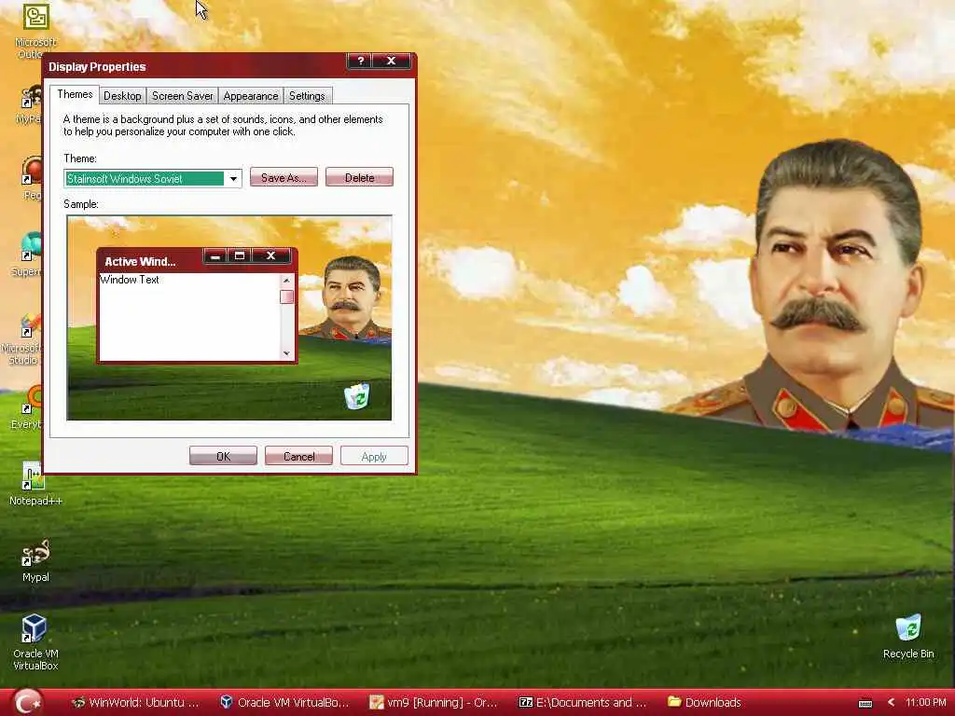Switch to the Appearance tab
955x716 pixels.
pos(250,96)
